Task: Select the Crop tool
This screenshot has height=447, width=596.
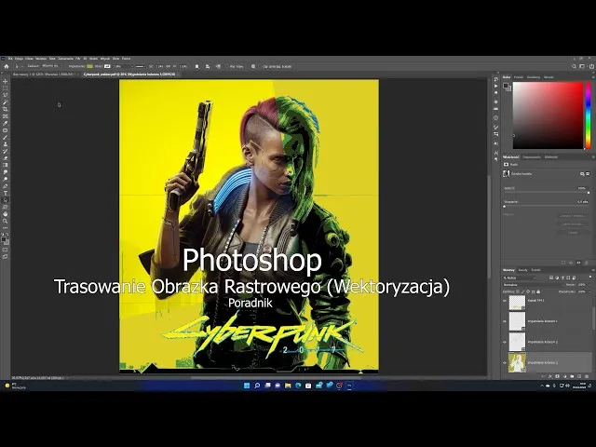Action: (6, 109)
